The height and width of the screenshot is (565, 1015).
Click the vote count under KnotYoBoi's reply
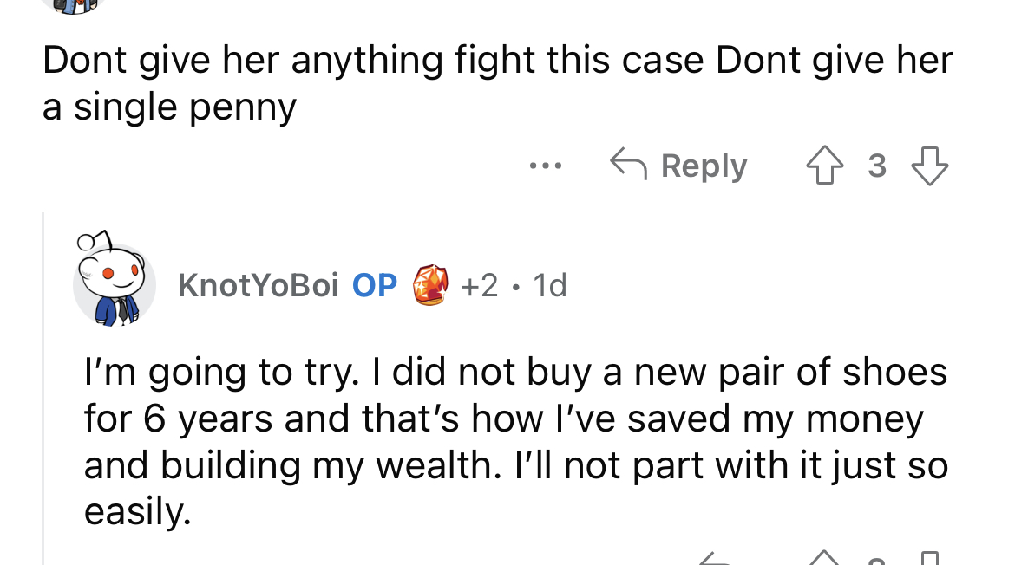click(875, 560)
